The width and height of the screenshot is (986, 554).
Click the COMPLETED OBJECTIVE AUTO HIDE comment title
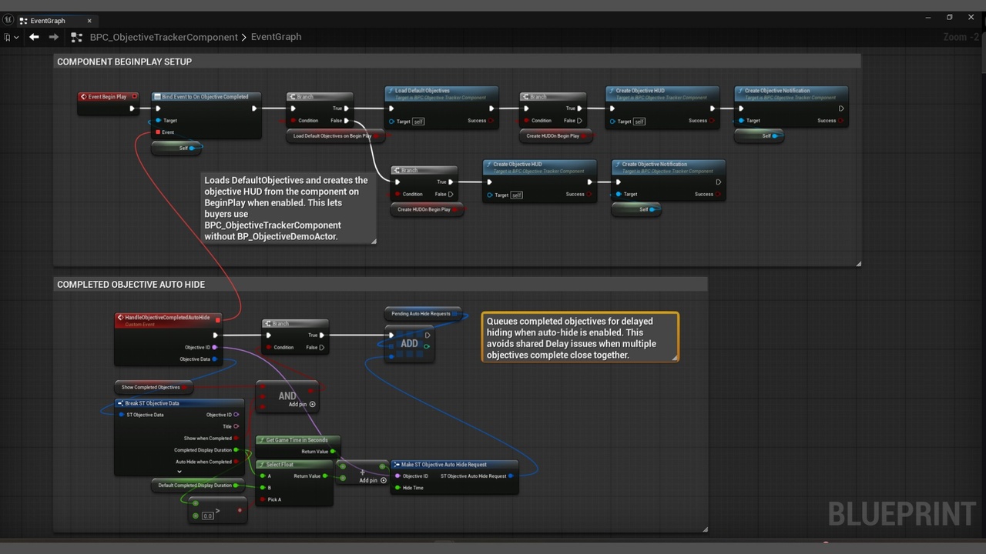[x=131, y=285]
